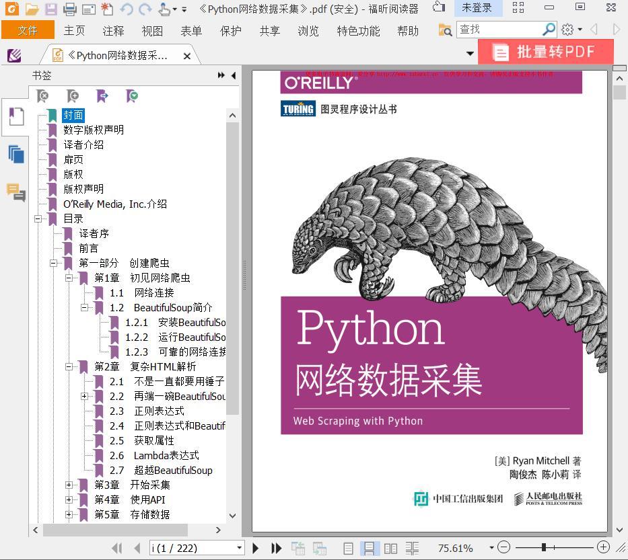Expand bookmark panel with double arrow

pyautogui.click(x=221, y=75)
